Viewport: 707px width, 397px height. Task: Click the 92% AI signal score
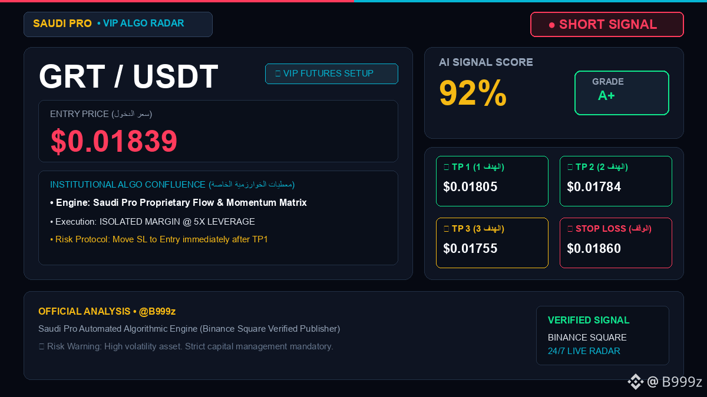473,93
